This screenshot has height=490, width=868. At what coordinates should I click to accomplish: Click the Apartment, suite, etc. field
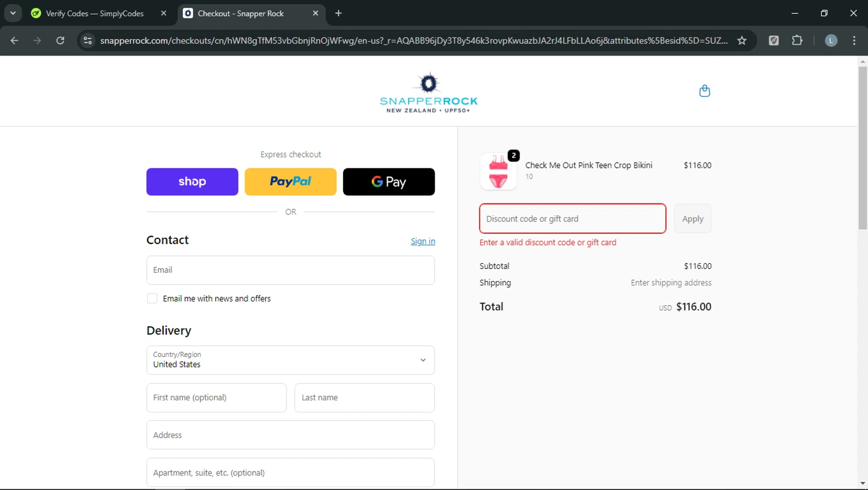click(290, 473)
